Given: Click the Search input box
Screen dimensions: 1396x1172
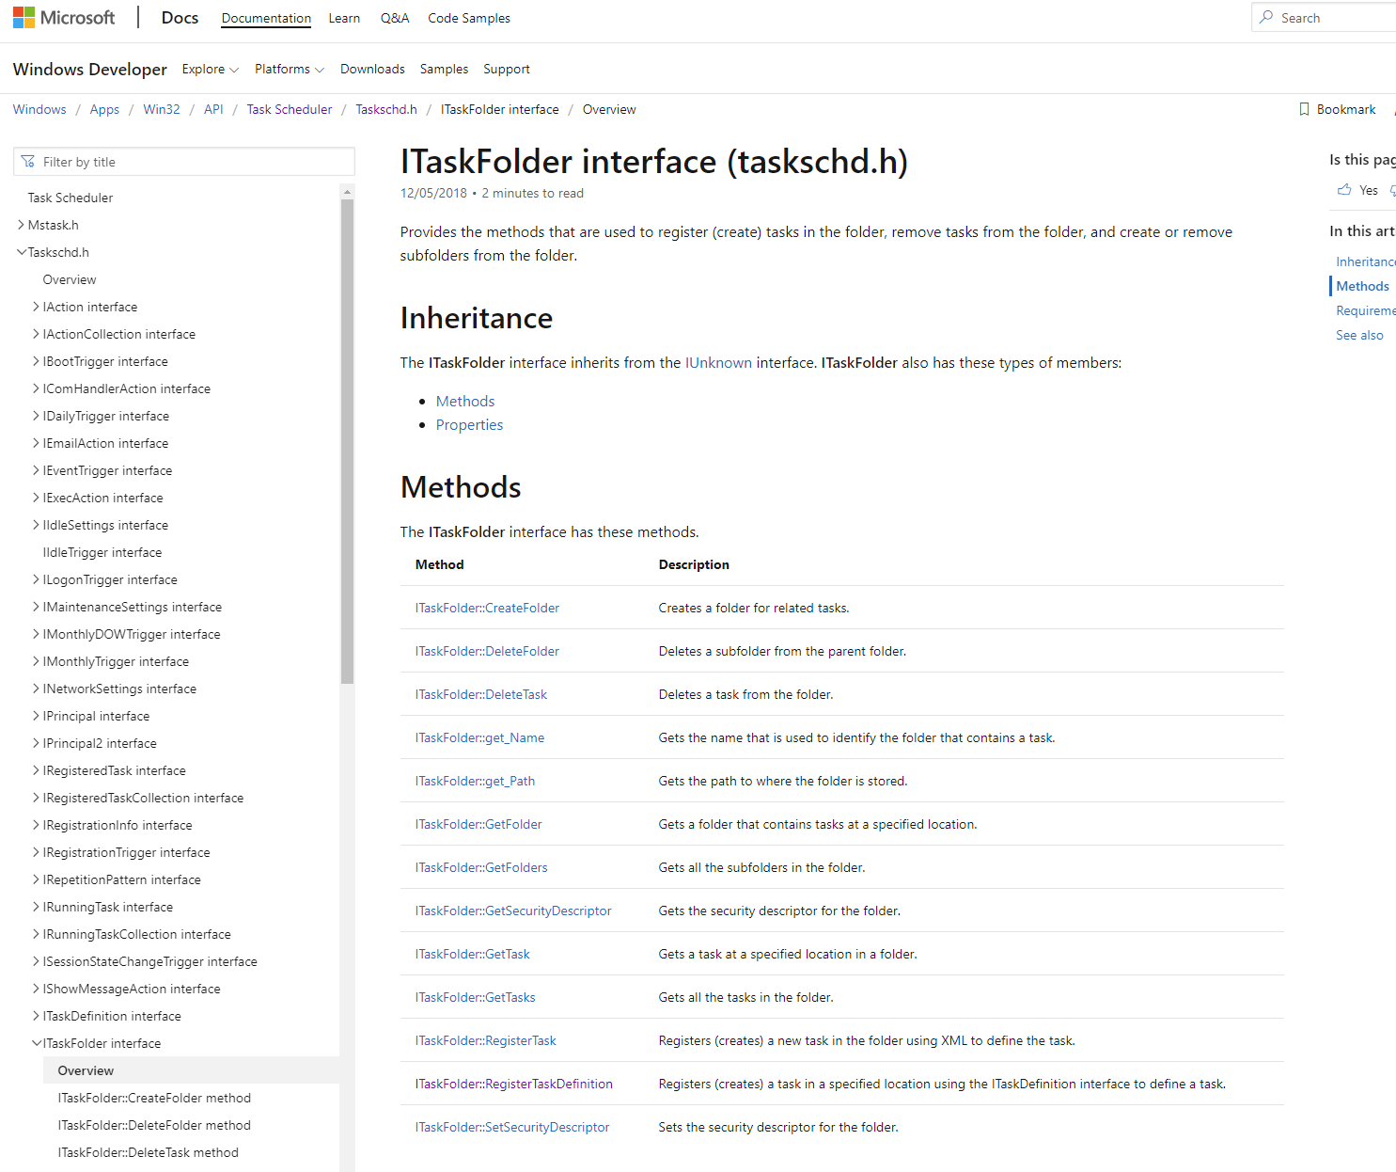Looking at the screenshot, I should [x=1324, y=17].
